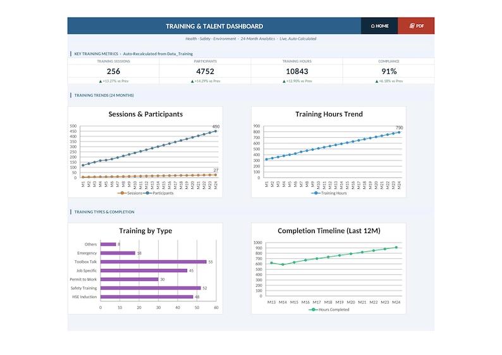Select the Training by Type chart title
Viewport: 502px width, 355px height.
coord(145,231)
